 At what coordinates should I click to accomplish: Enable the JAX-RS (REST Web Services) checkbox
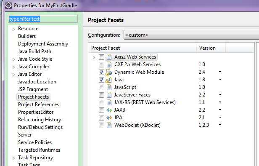[x=101, y=102]
